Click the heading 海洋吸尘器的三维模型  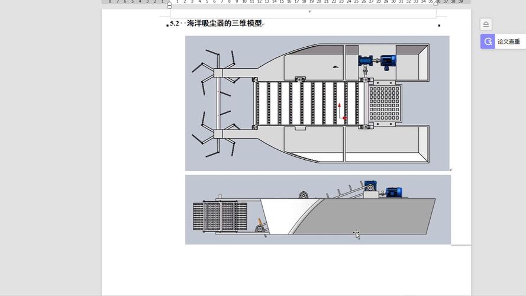[x=224, y=24]
